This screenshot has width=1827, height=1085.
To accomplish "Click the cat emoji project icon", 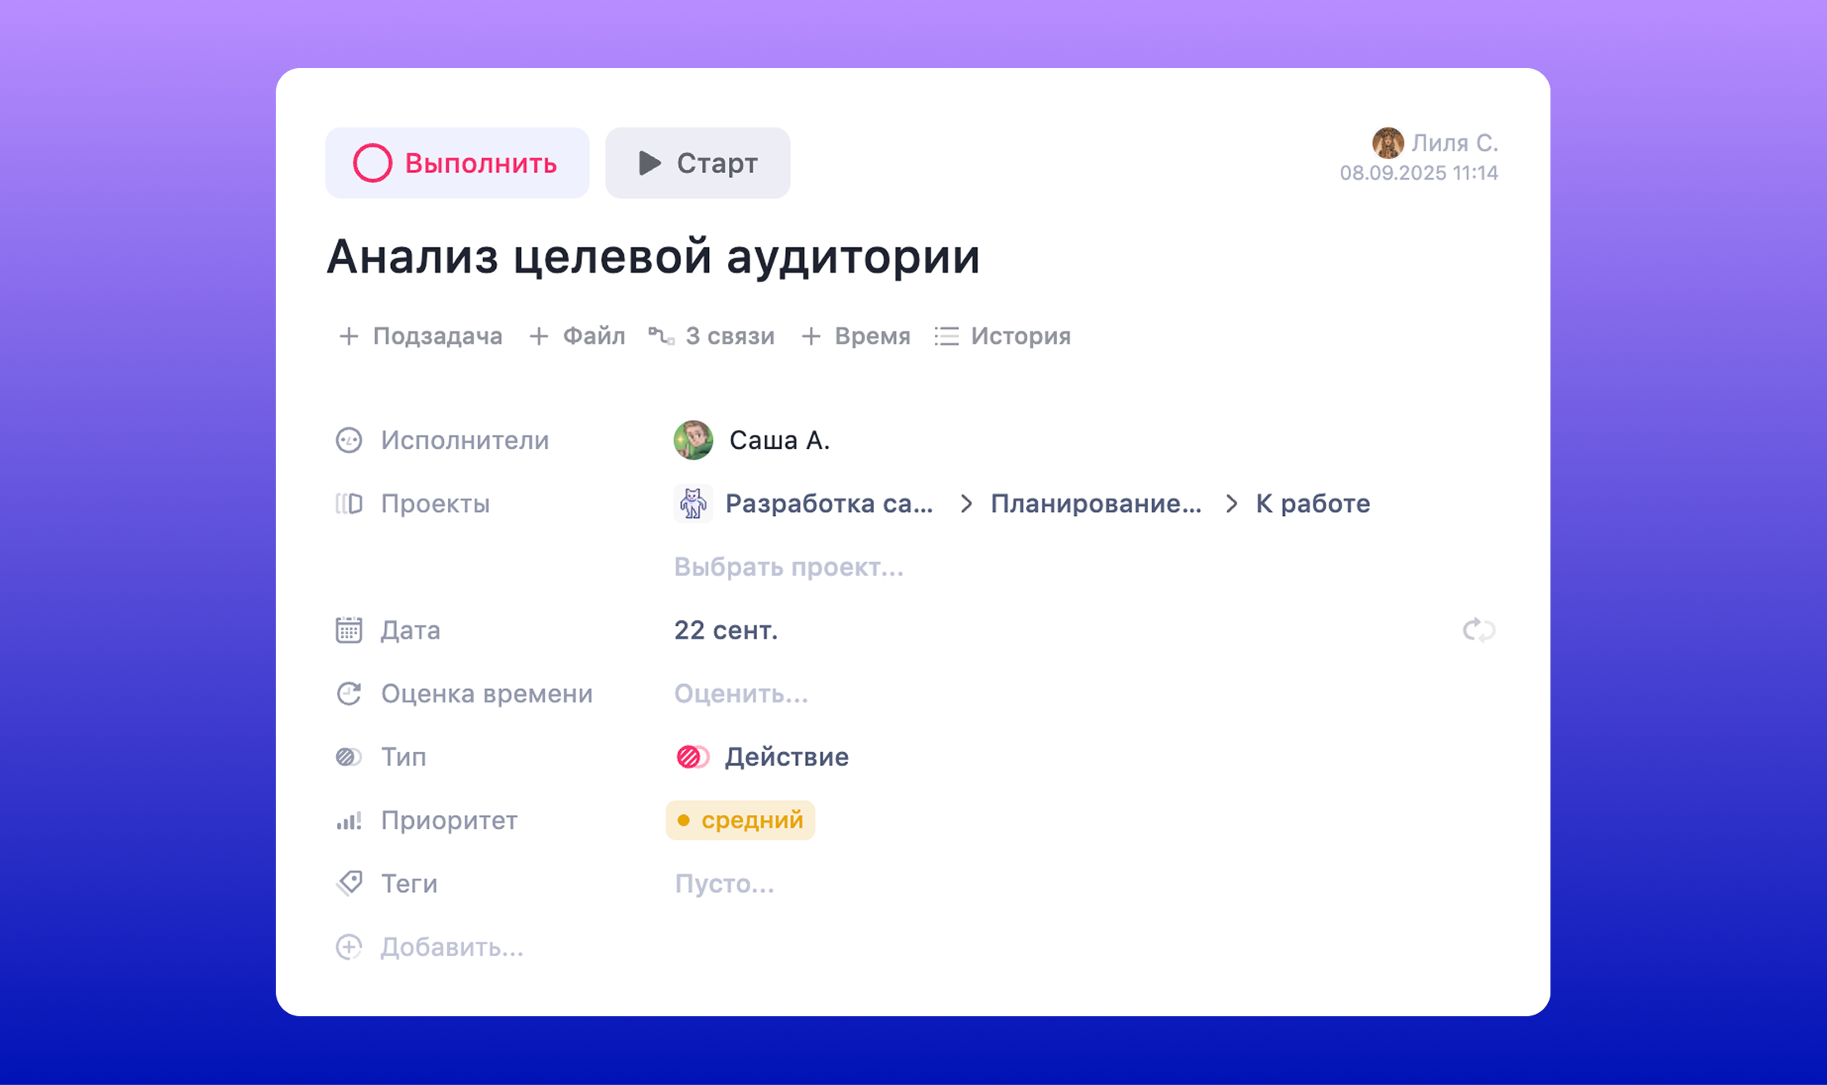I will tap(693, 503).
